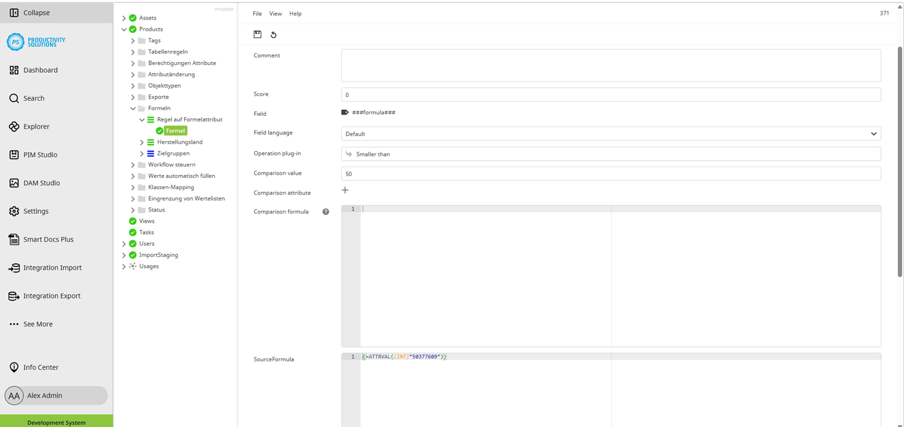904x427 pixels.
Task: Click the Usages node icon
Action: 133,266
